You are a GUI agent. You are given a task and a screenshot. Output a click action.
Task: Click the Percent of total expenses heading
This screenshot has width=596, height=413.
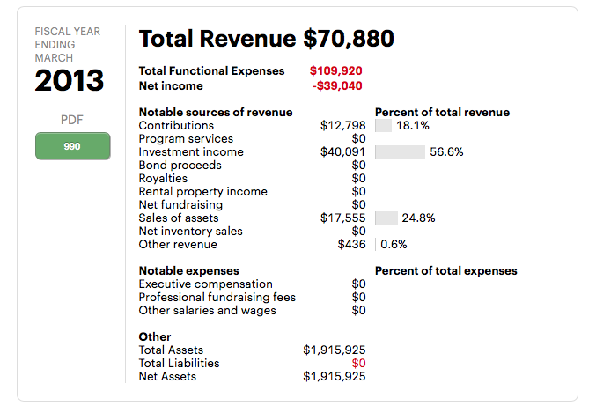pyautogui.click(x=445, y=271)
